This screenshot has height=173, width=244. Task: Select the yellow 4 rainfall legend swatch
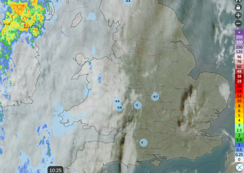pyautogui.click(x=239, y=120)
